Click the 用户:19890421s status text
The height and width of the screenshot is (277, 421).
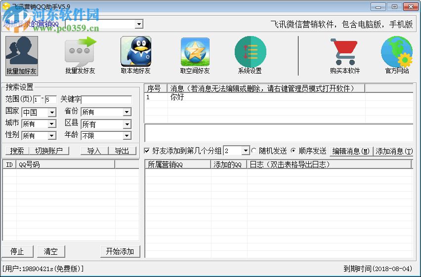43,269
